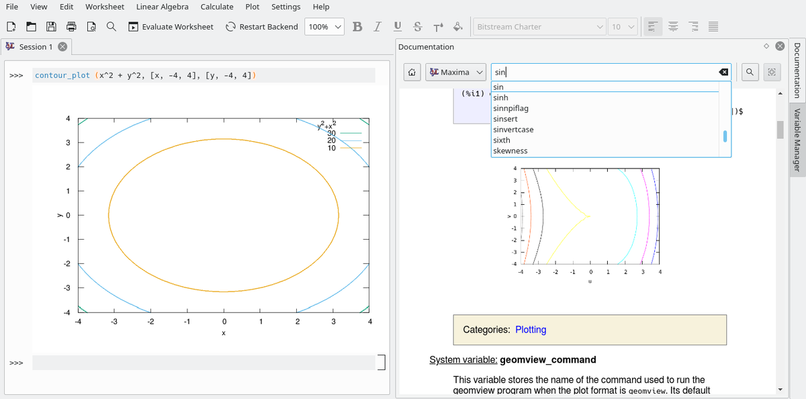Expand the Maxima backend dropdown
Screen dimensions: 806x399
tap(457, 72)
